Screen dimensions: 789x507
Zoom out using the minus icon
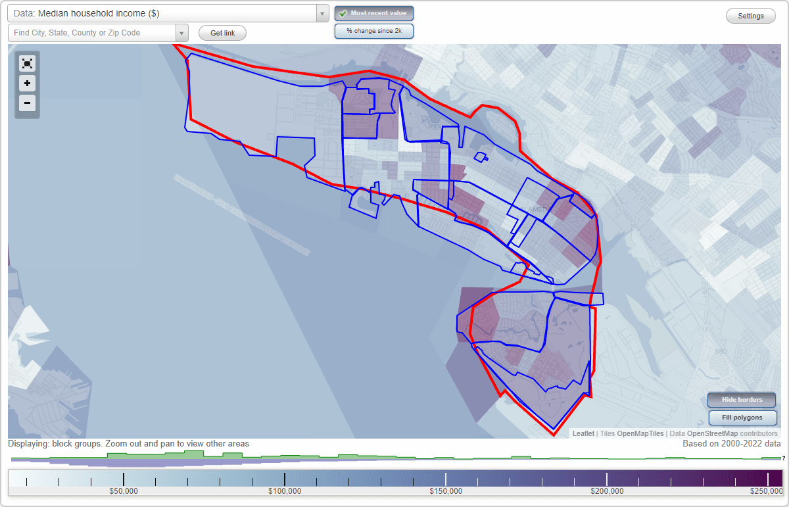pos(27,103)
